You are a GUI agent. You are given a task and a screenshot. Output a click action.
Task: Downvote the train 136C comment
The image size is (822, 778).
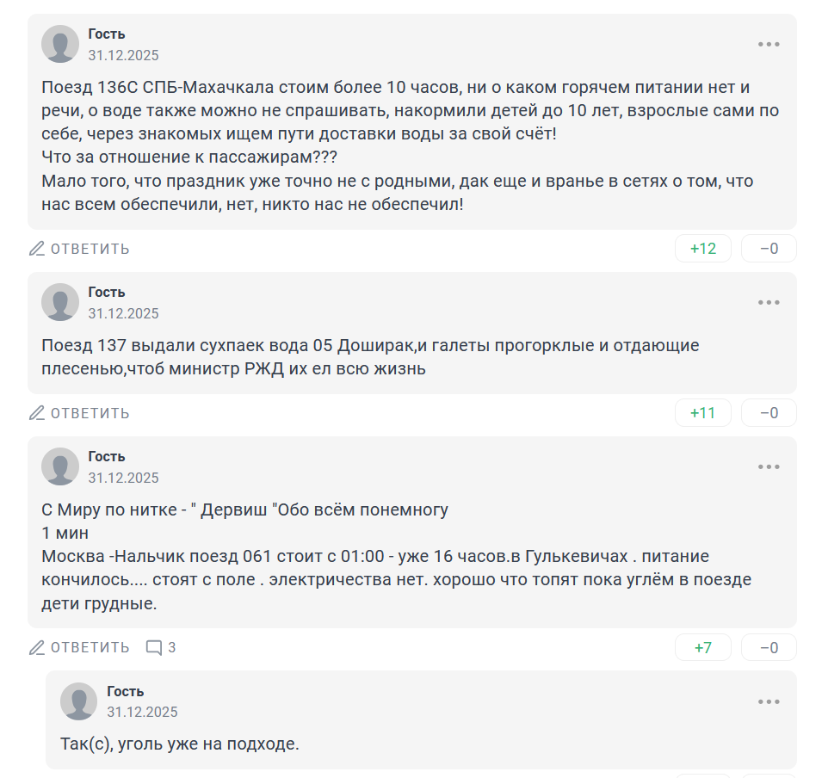tap(769, 249)
